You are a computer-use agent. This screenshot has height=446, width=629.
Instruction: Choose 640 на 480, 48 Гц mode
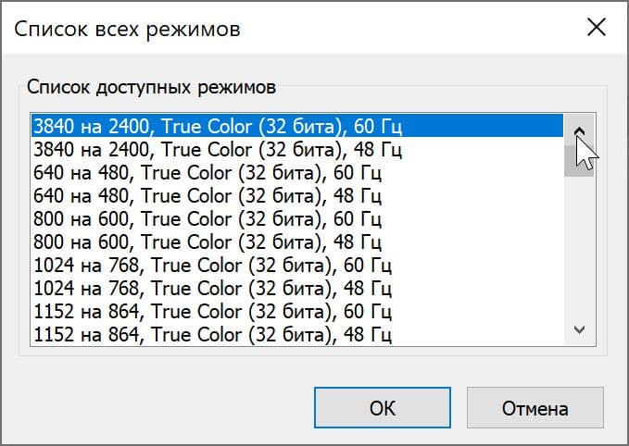coord(208,195)
